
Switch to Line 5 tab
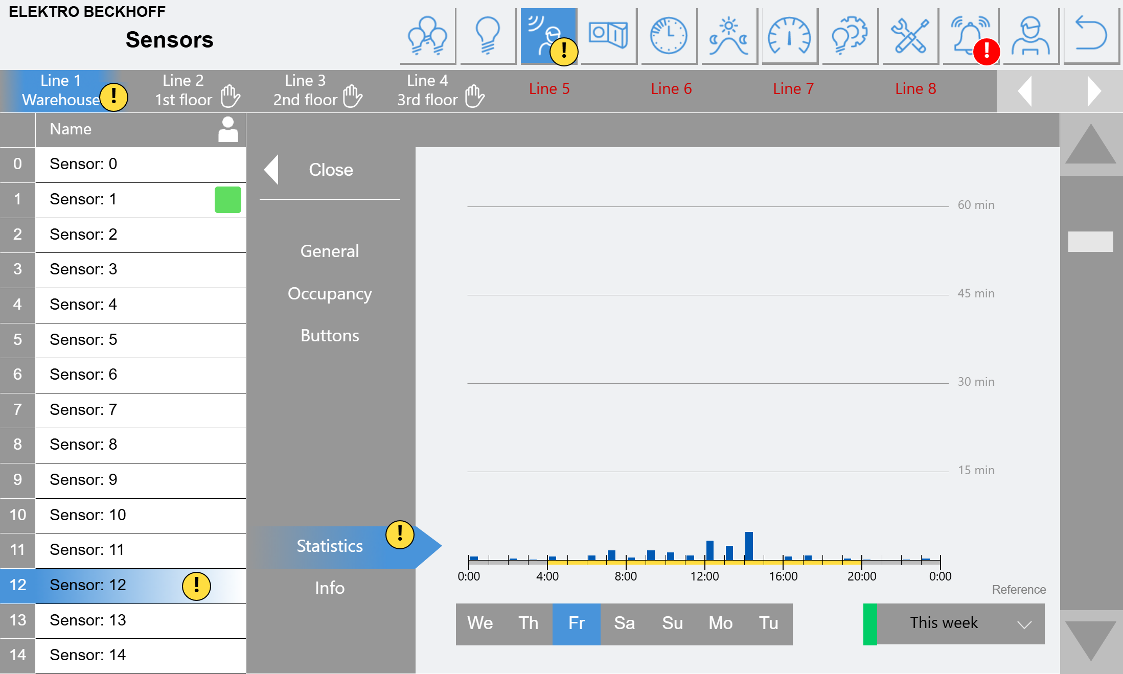tap(549, 89)
